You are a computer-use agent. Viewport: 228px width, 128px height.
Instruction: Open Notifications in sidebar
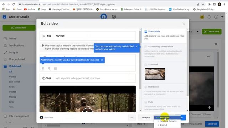click(x=16, y=46)
